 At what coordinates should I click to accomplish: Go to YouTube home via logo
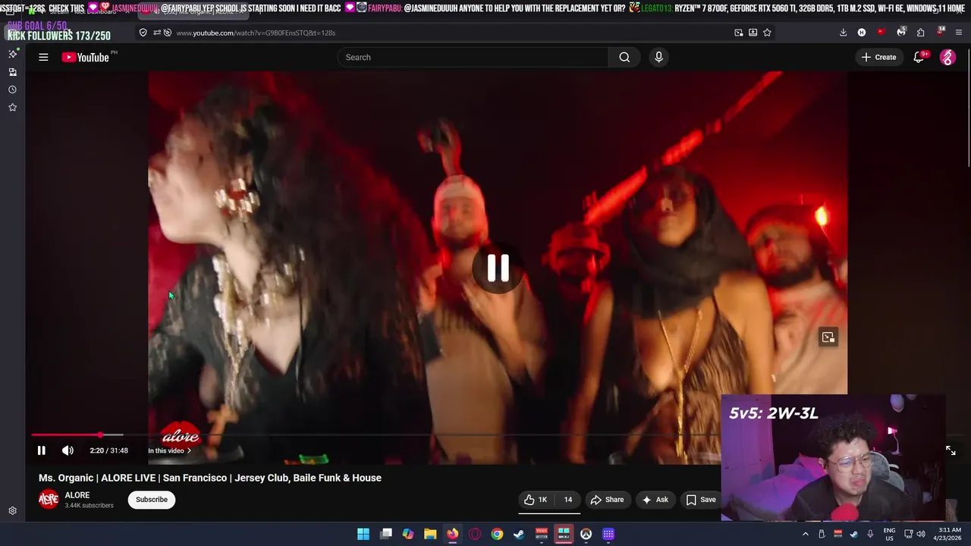[x=86, y=57]
